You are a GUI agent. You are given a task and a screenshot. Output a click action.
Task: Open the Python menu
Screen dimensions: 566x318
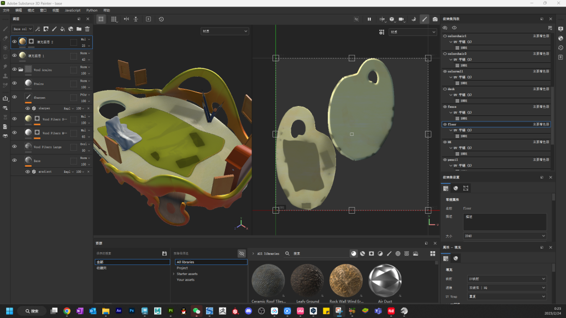point(92,10)
